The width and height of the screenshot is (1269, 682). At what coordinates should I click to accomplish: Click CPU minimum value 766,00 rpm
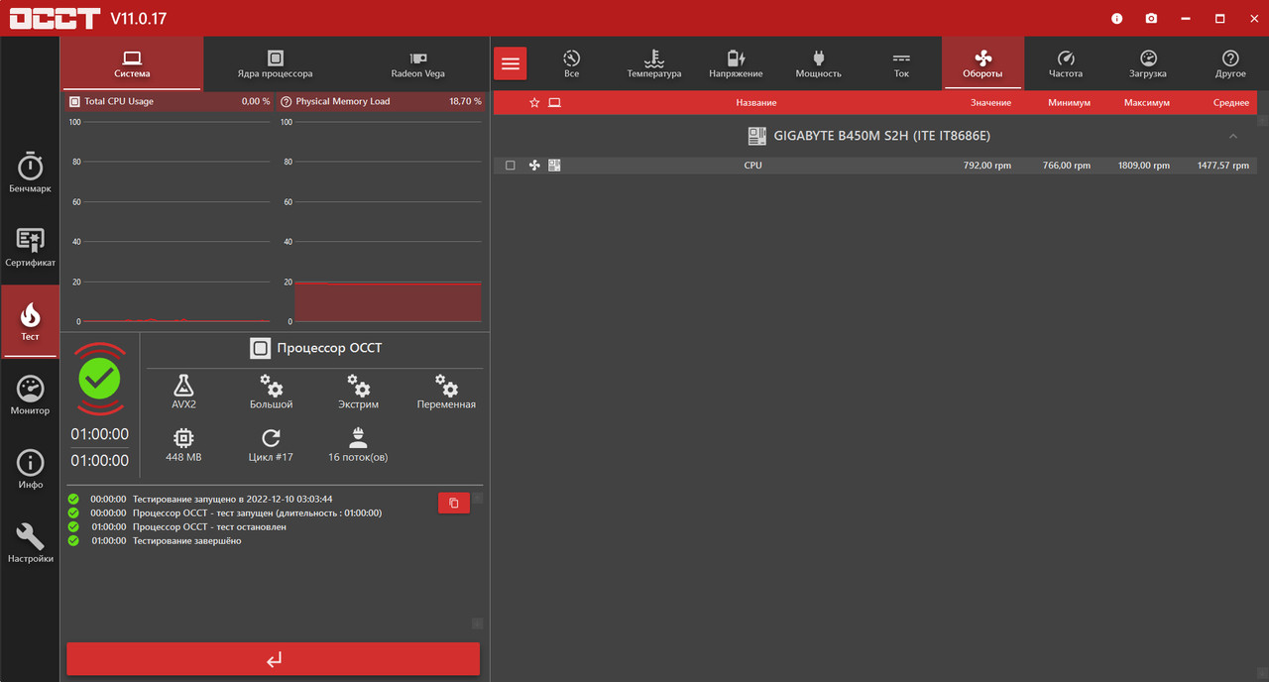tap(1067, 166)
